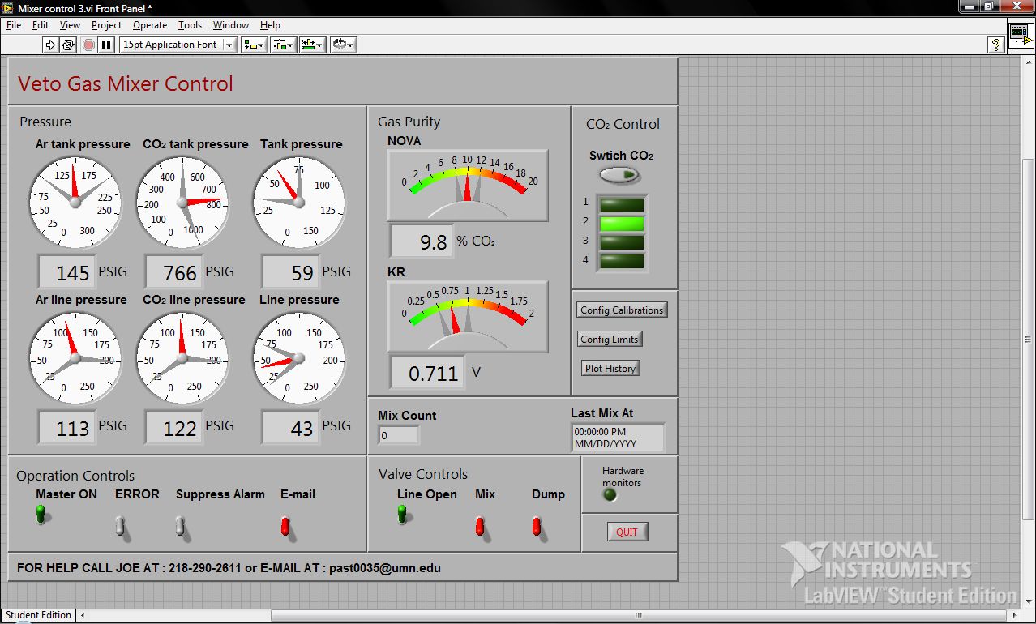
Task: Open the Context Help question mark icon
Action: coord(997,45)
